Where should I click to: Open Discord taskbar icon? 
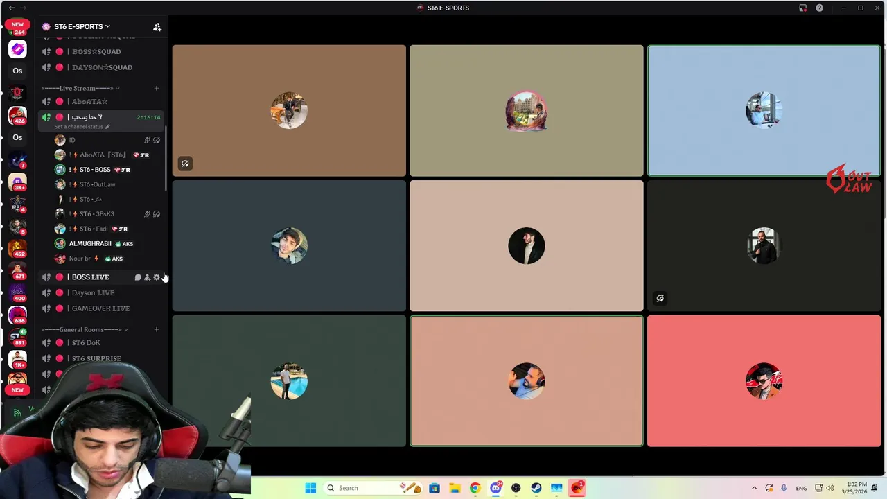pos(495,488)
